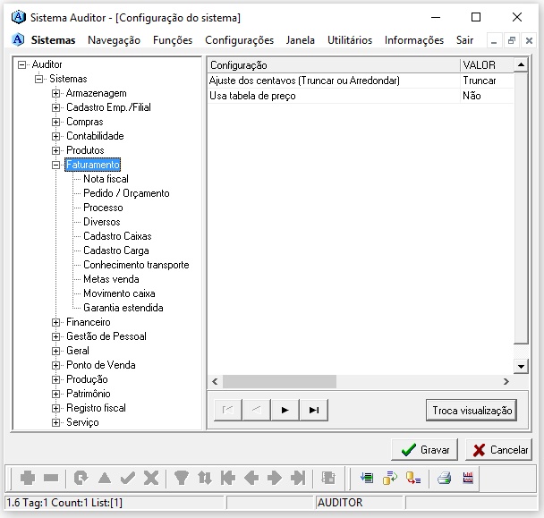Screen dimensions: 544x518
Task: Click the up-down sort arrows toolbar icon
Action: tap(205, 478)
